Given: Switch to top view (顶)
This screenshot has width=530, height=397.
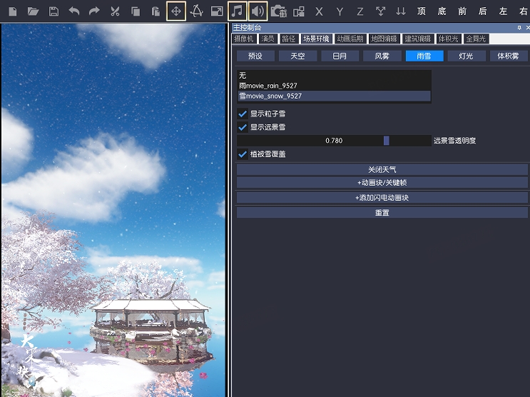Looking at the screenshot, I should [421, 11].
